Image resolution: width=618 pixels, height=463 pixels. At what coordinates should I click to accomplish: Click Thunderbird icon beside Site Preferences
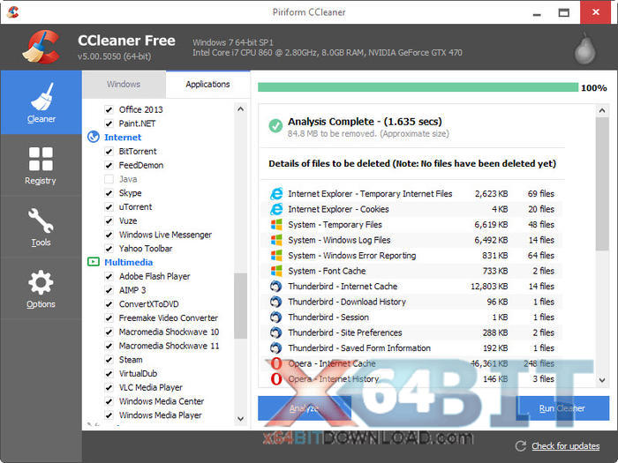click(x=275, y=332)
